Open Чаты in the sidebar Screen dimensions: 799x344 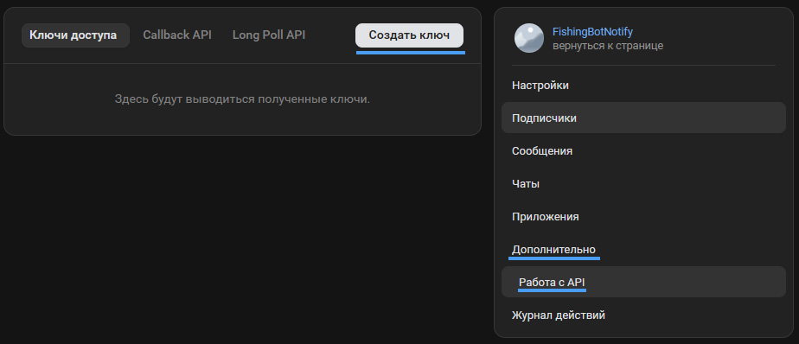643,184
